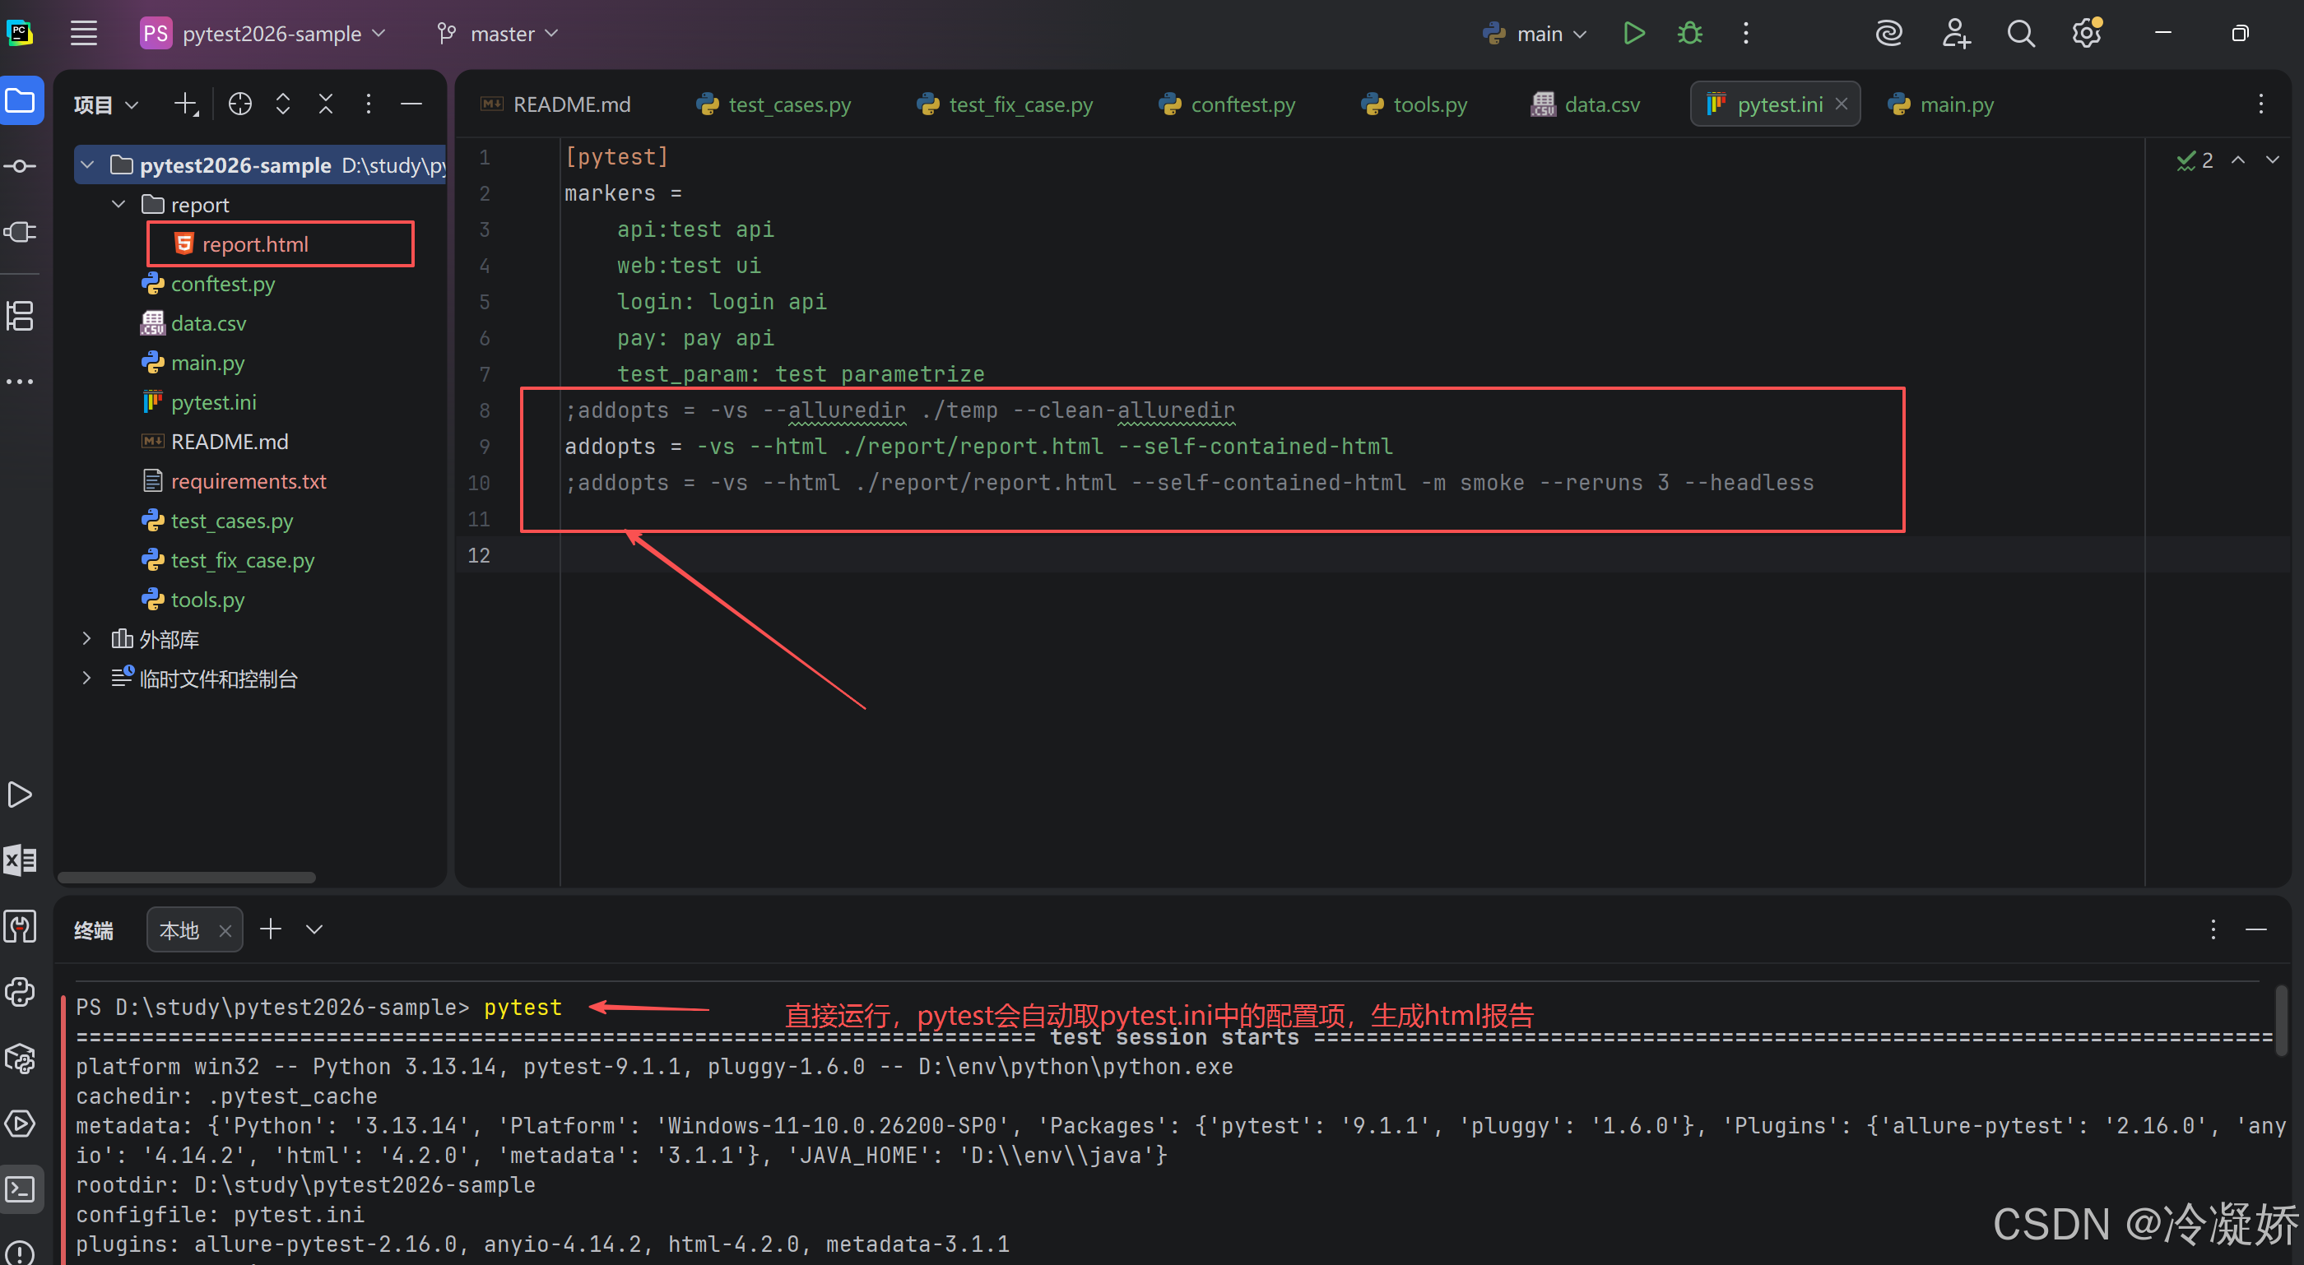Open the Project tool window
Screen dimensions: 2304x1265
click(21, 101)
